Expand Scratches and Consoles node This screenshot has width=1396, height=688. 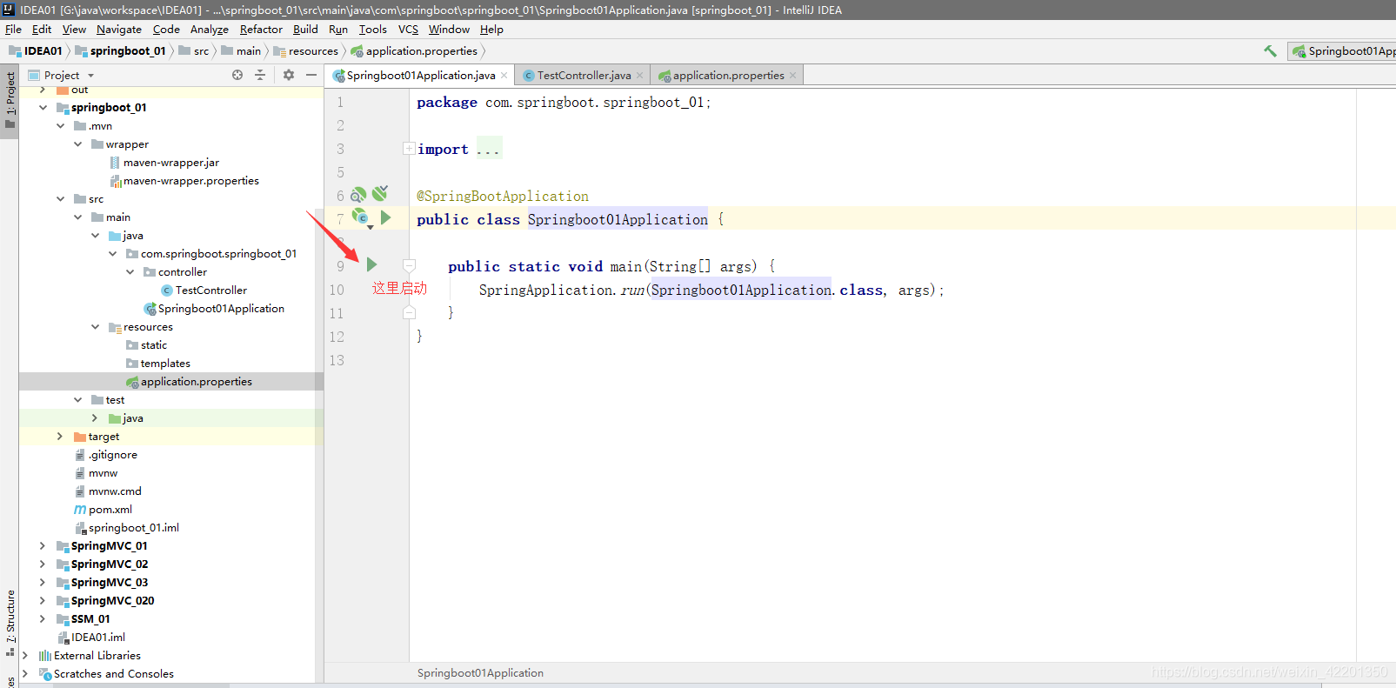25,674
